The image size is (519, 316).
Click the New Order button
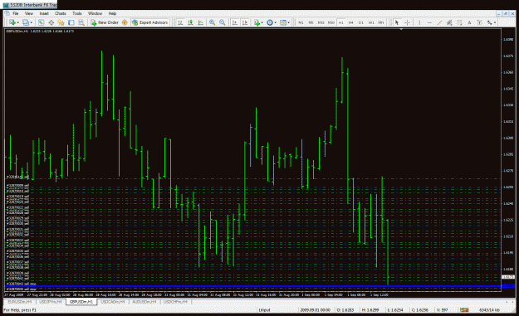click(105, 22)
